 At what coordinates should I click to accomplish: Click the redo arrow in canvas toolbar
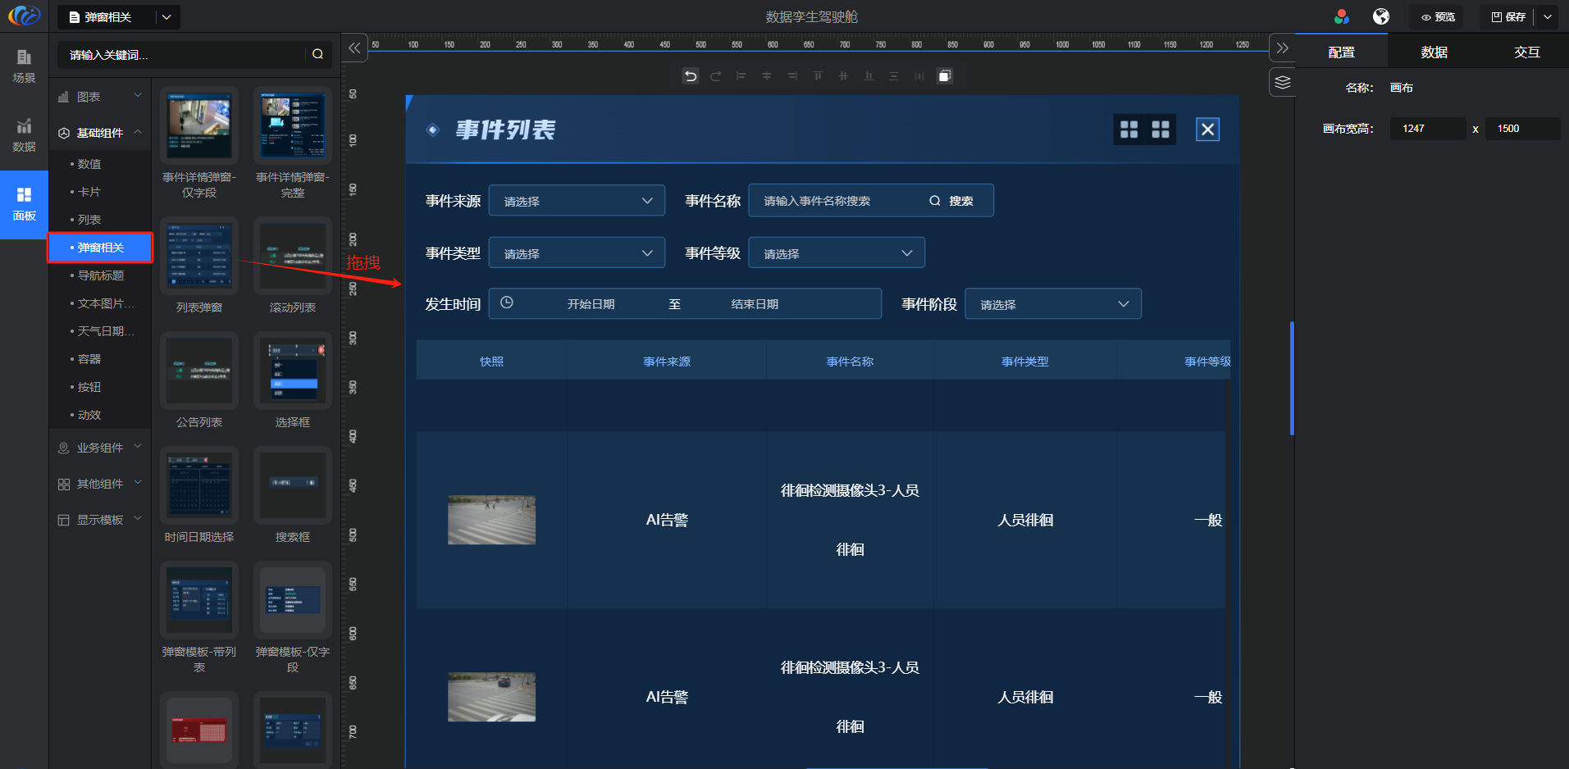click(716, 76)
